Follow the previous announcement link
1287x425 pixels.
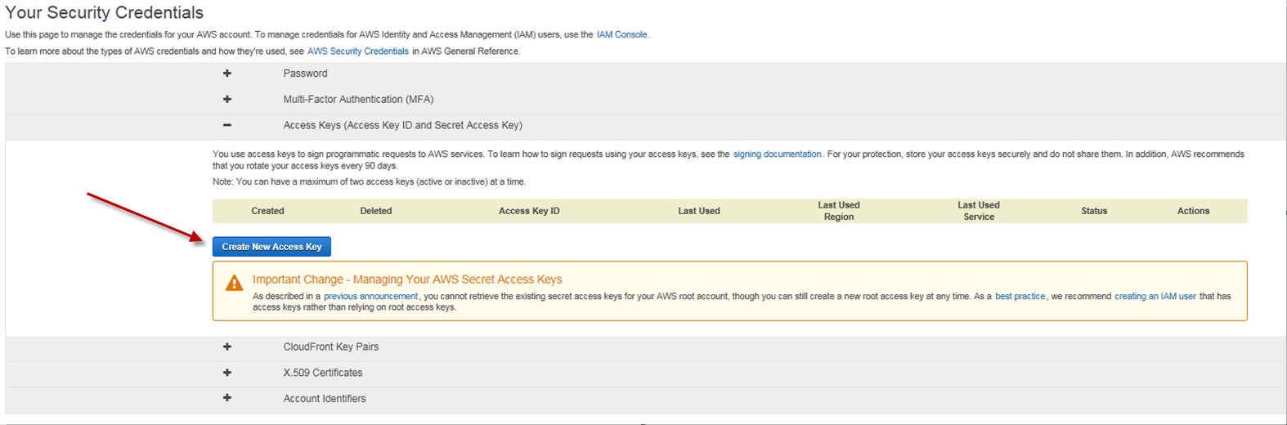tap(370, 297)
